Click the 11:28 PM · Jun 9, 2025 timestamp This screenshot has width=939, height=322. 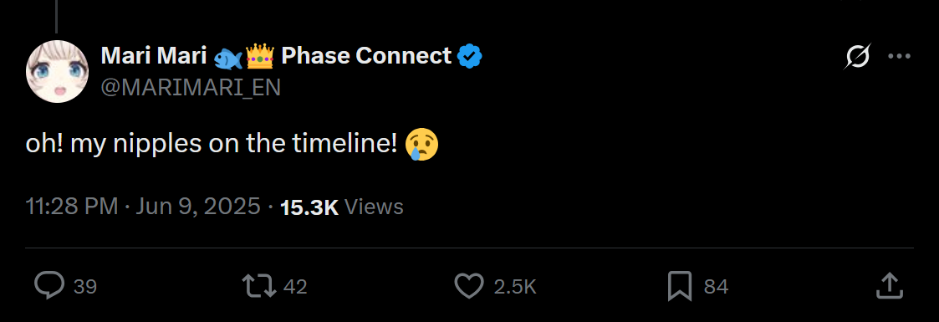click(x=143, y=207)
